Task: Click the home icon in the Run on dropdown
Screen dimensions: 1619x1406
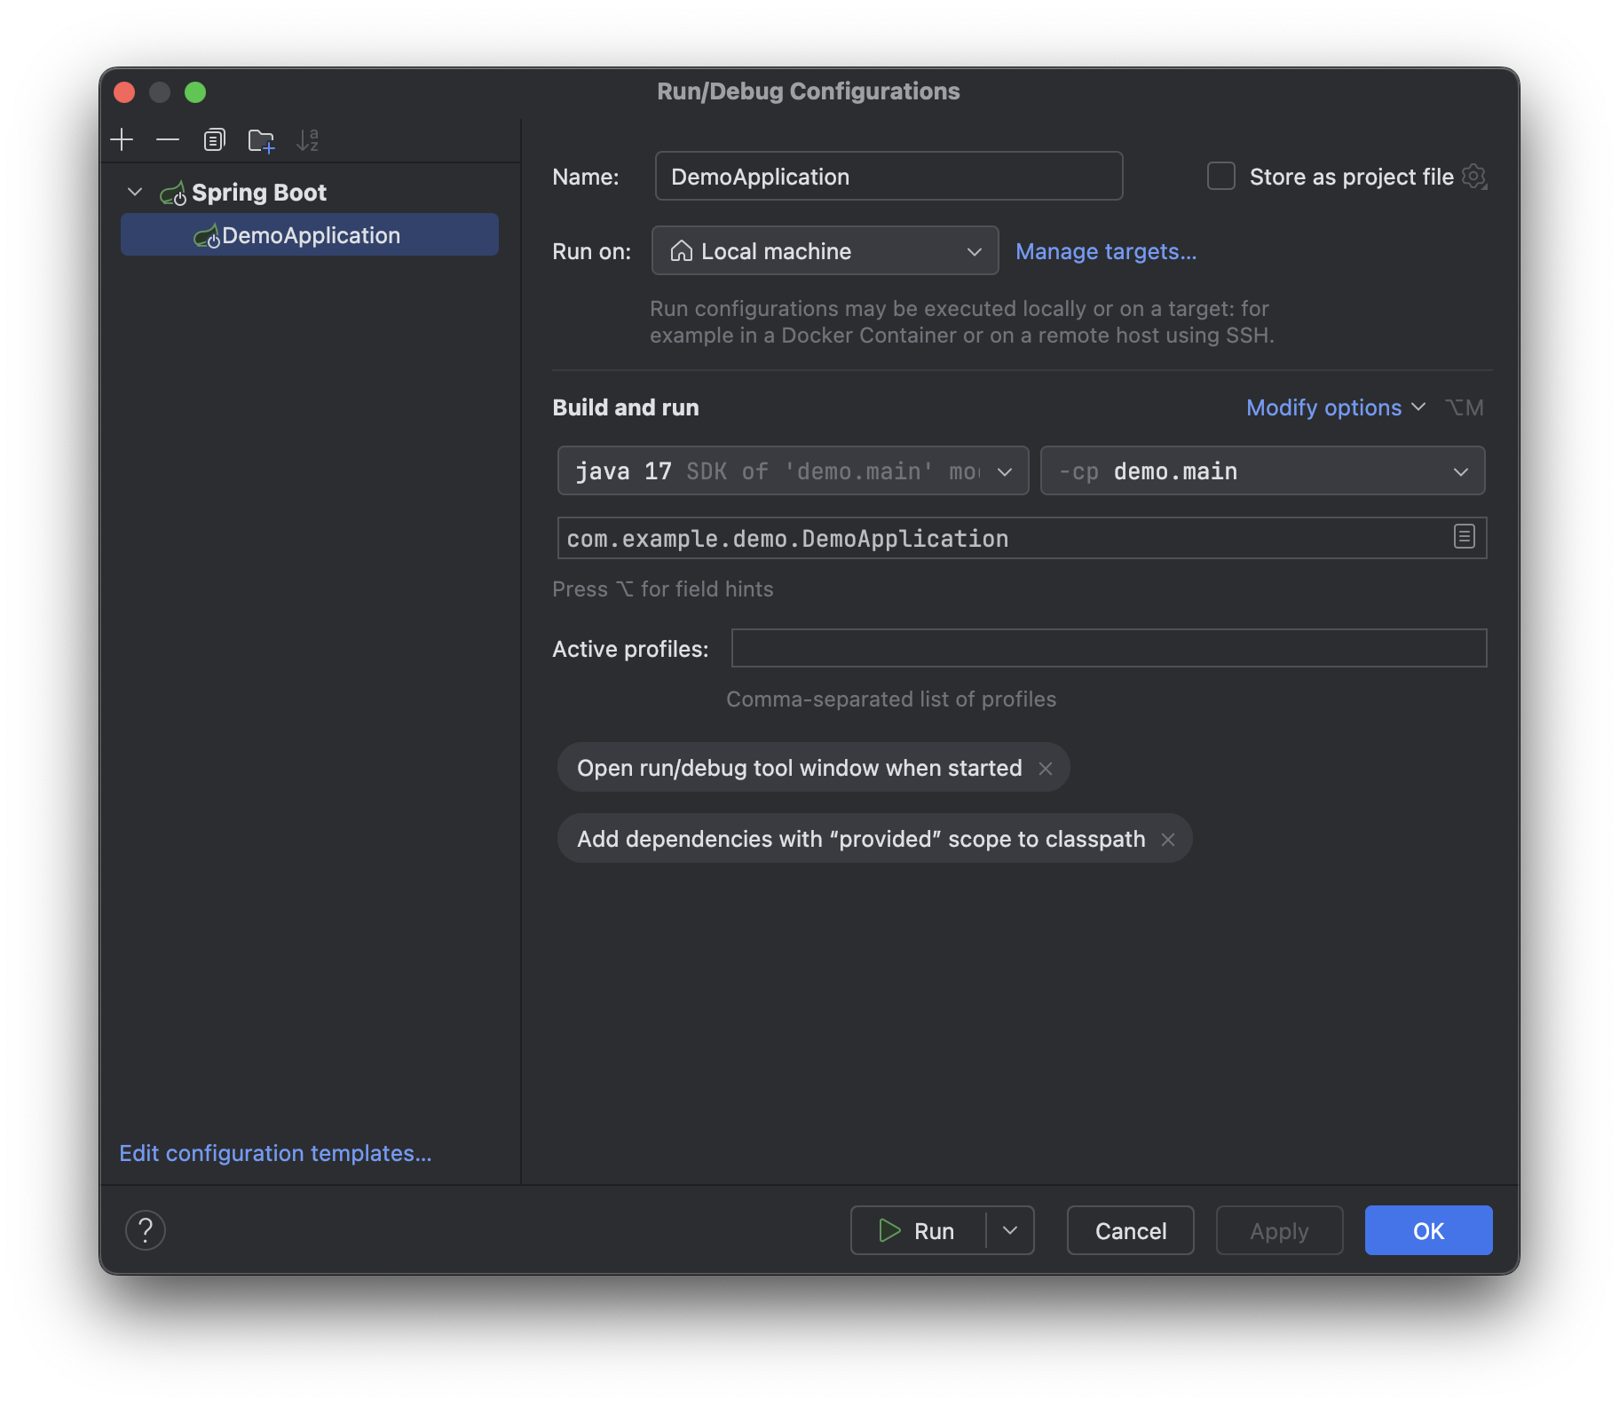Action: 681,251
